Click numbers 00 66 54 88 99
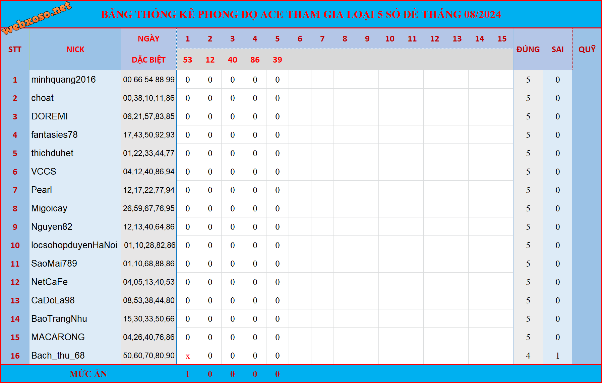The image size is (602, 383). (149, 80)
